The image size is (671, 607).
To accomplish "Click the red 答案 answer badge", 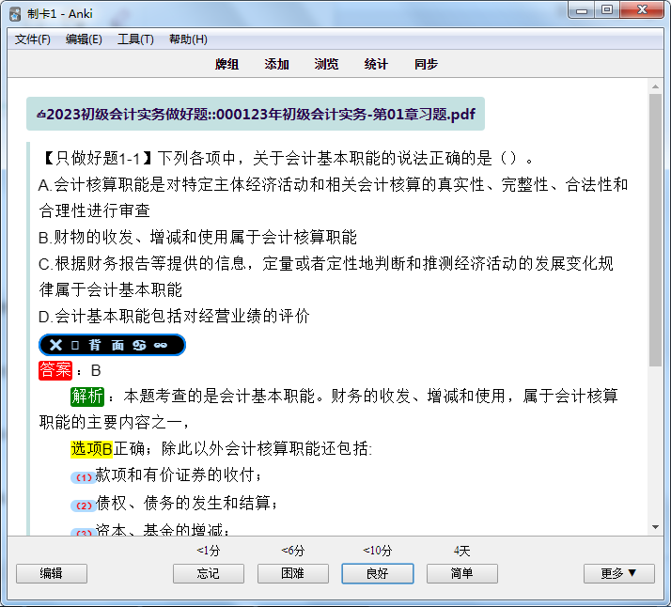I will pyautogui.click(x=55, y=370).
